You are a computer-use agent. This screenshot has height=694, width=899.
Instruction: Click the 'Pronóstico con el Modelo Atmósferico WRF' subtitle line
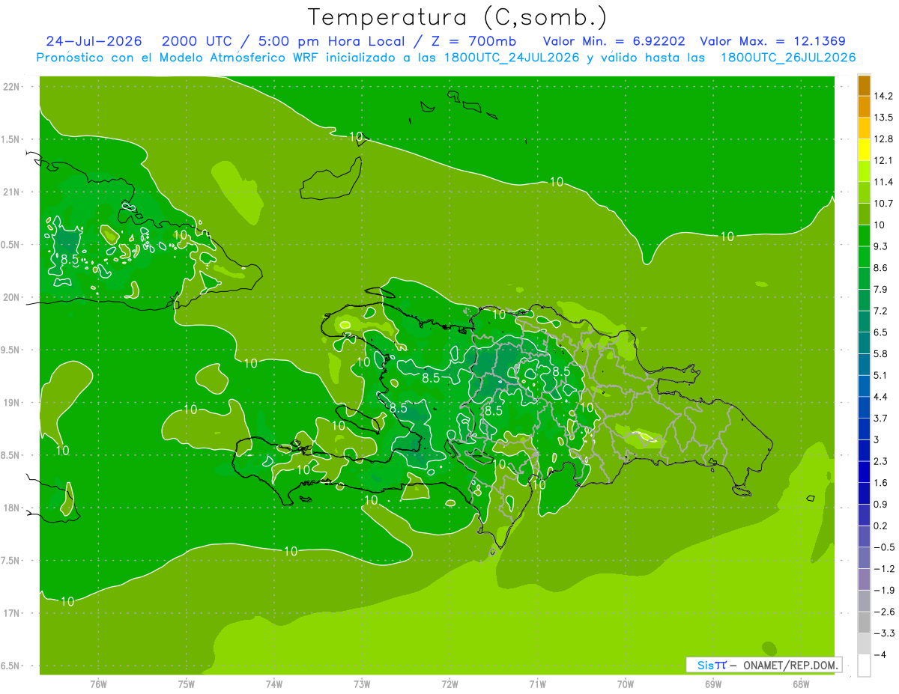pos(447,58)
